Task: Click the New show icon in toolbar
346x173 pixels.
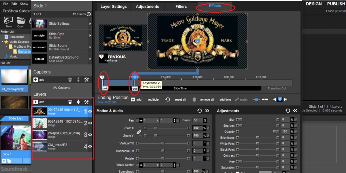Action: 8,20
